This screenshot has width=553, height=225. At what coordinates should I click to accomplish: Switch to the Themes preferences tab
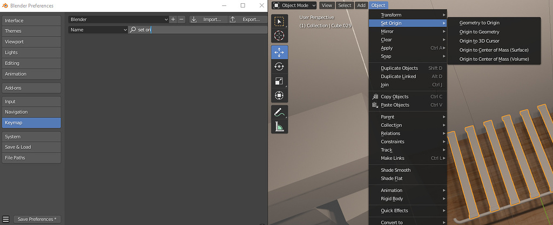click(x=31, y=31)
